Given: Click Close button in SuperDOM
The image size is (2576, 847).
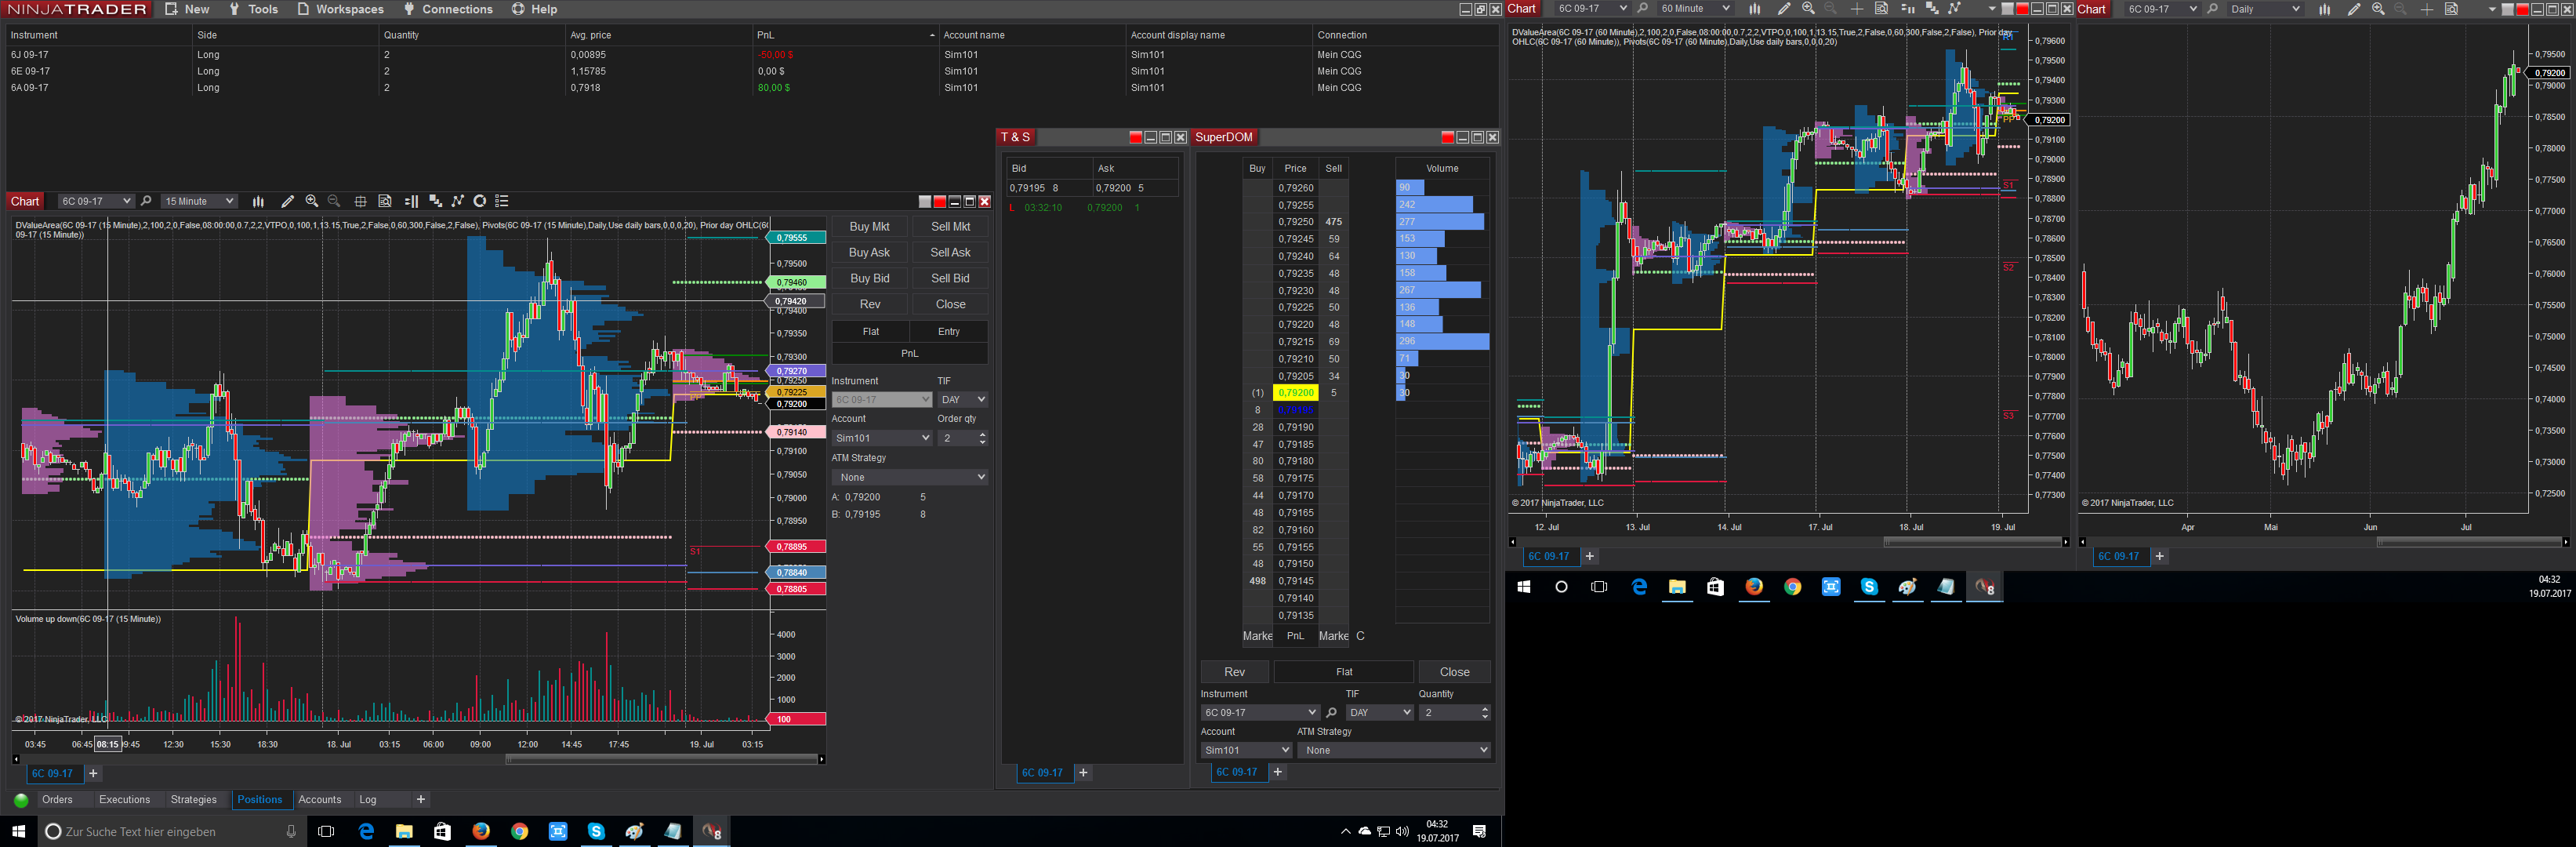Looking at the screenshot, I should 1455,672.
